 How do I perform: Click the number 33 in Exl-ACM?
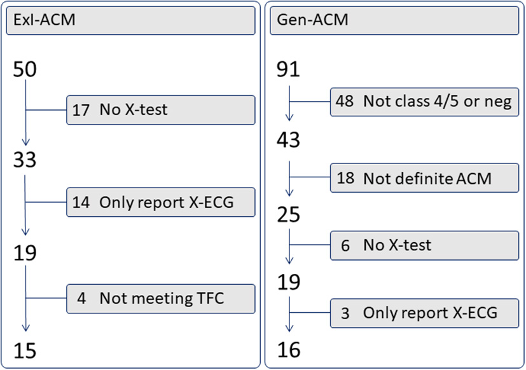pyautogui.click(x=25, y=161)
